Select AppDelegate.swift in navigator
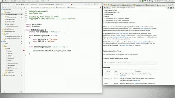This screenshot has width=175, height=98. (x=10, y=19)
